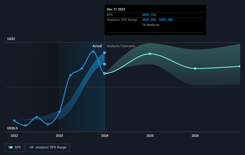Toggle the EPS legend button
This screenshot has width=245, height=155.
point(15,148)
